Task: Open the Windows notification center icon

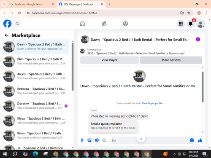Action: pos(205,154)
